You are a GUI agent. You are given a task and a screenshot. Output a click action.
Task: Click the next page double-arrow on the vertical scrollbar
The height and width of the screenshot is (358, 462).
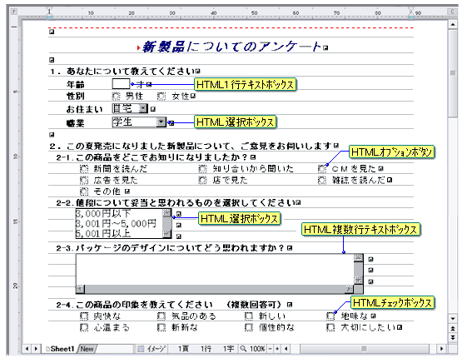[x=453, y=337]
